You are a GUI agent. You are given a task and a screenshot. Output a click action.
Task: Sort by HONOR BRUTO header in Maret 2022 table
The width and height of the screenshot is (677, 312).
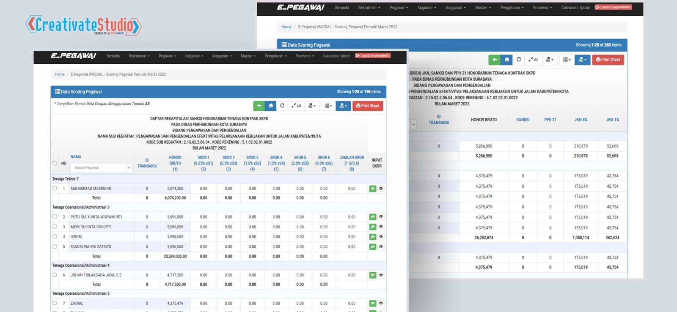[175, 163]
